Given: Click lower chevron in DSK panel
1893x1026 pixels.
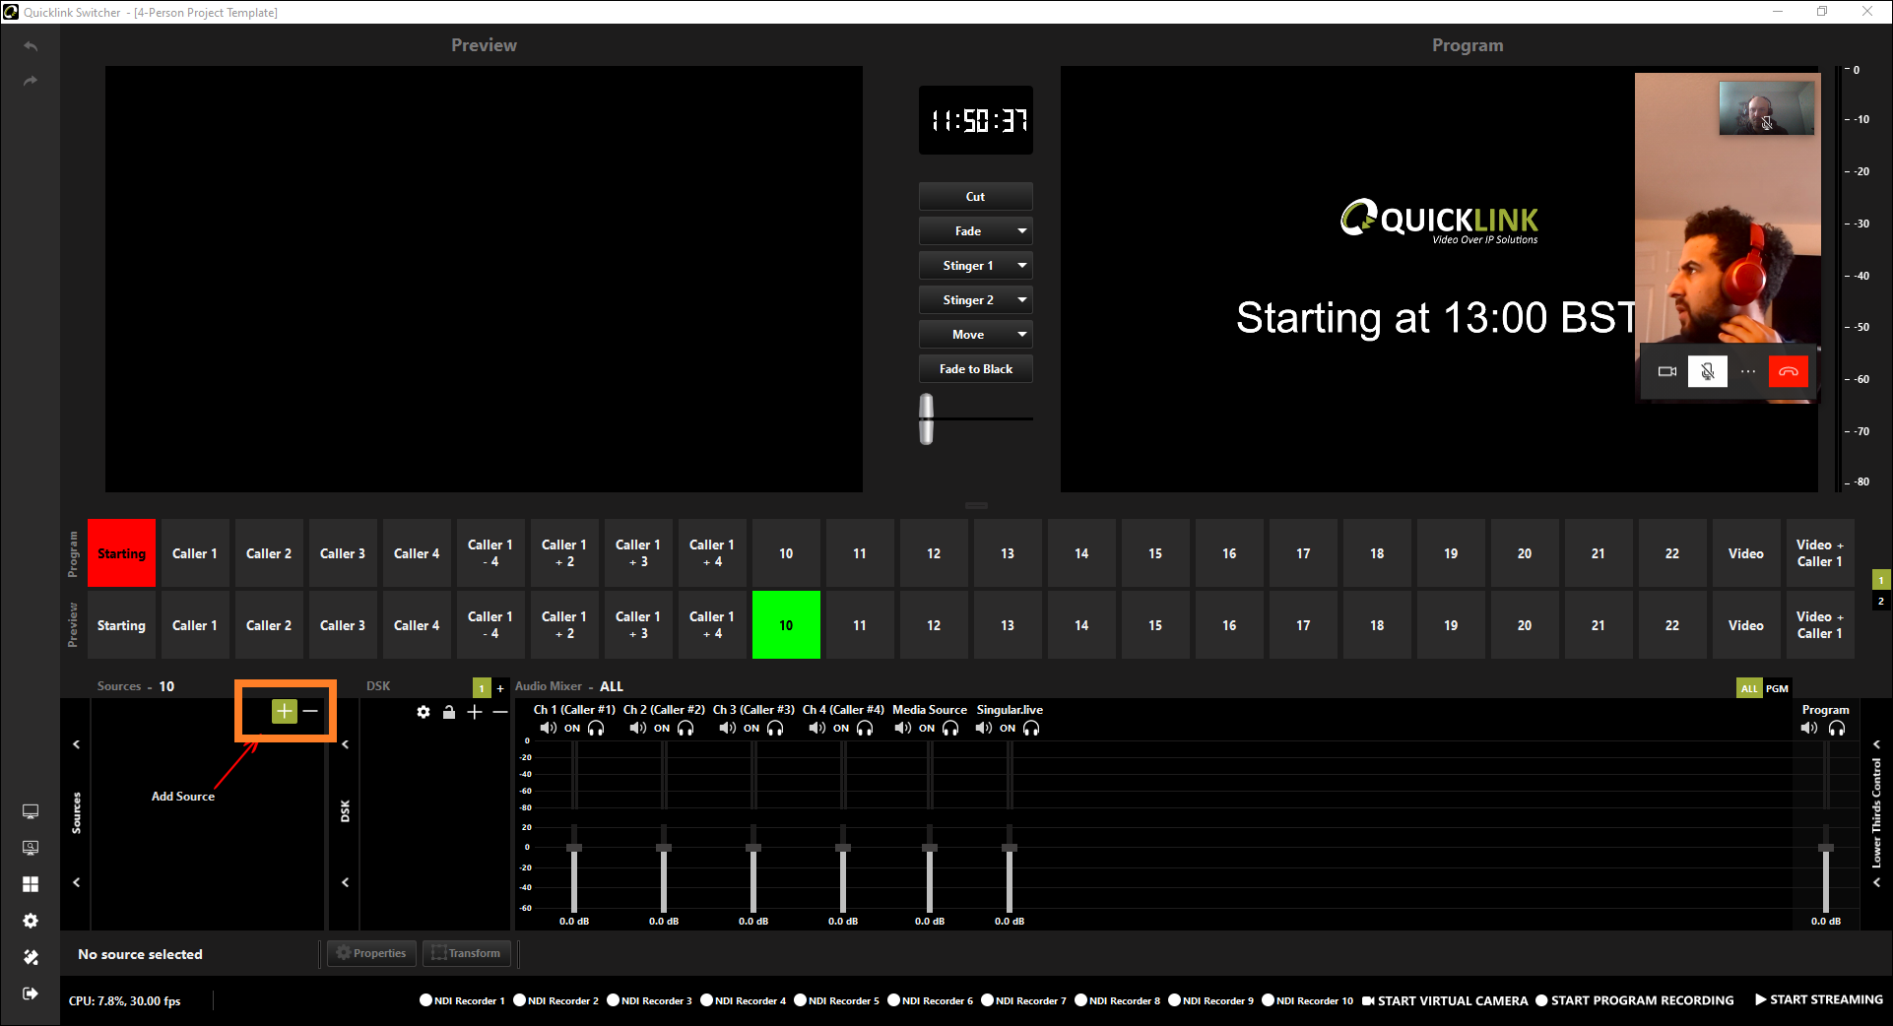Looking at the screenshot, I should tap(345, 882).
